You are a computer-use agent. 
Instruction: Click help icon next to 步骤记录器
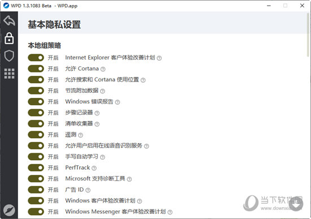click(x=97, y=113)
